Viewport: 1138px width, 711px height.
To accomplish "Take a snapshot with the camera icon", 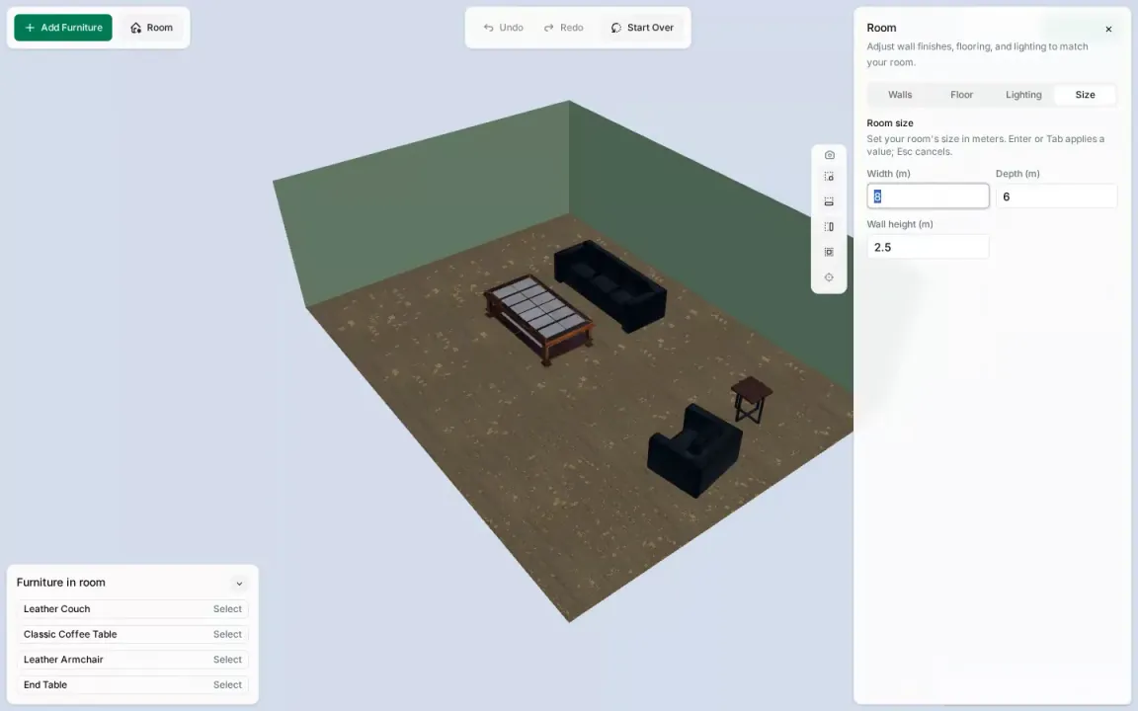I will coord(829,155).
